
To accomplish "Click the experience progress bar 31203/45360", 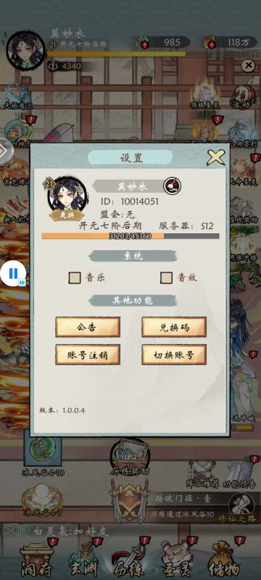I will pyautogui.click(x=130, y=236).
